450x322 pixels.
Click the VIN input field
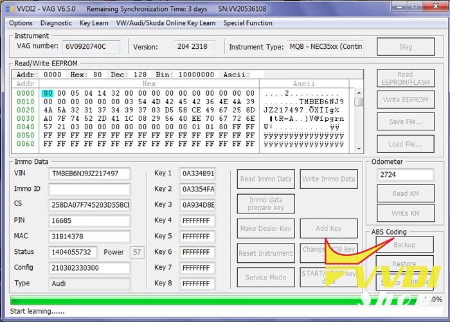(x=89, y=174)
